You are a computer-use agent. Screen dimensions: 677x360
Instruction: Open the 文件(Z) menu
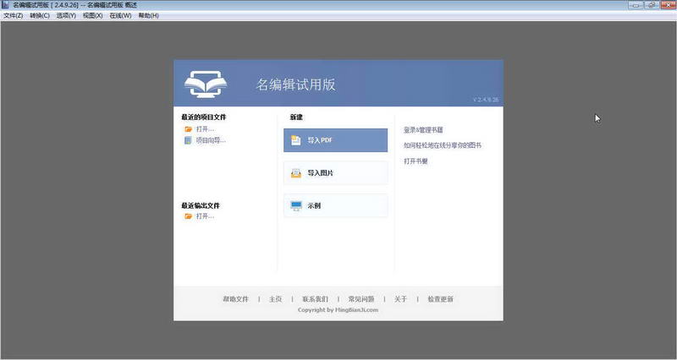point(13,15)
